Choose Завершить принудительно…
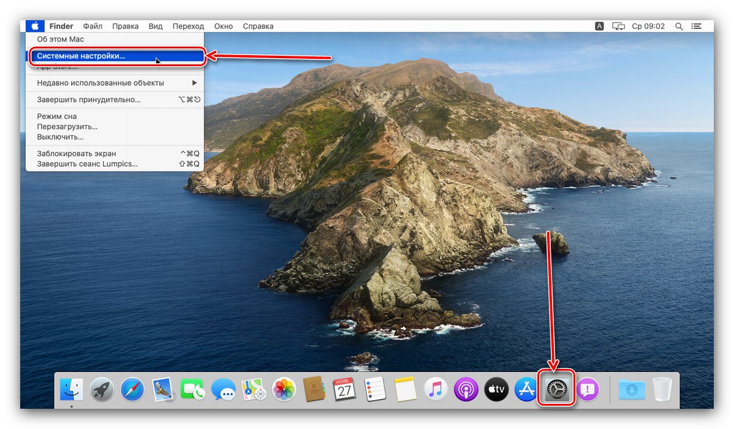Viewport: 734px width, 429px height. click(x=115, y=100)
